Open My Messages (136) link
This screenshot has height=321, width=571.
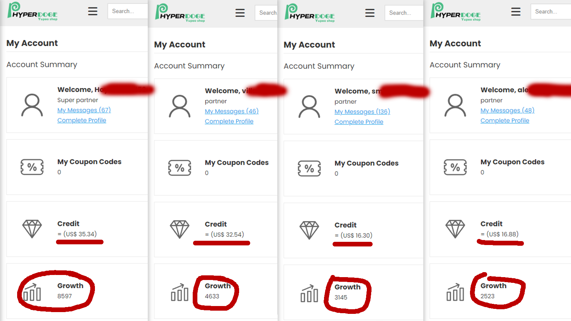(362, 112)
